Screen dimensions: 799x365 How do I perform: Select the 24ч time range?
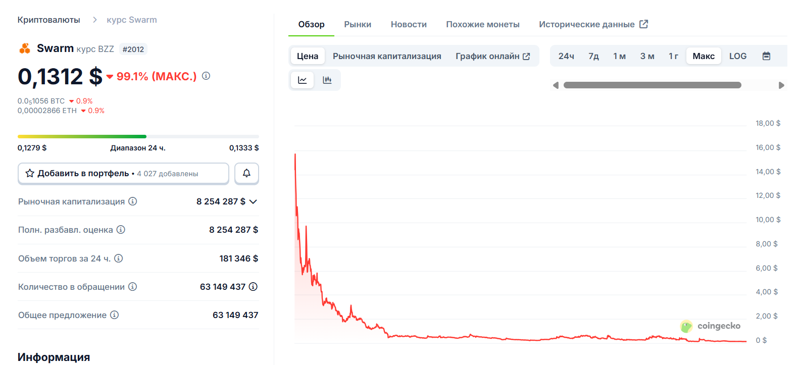coord(566,56)
